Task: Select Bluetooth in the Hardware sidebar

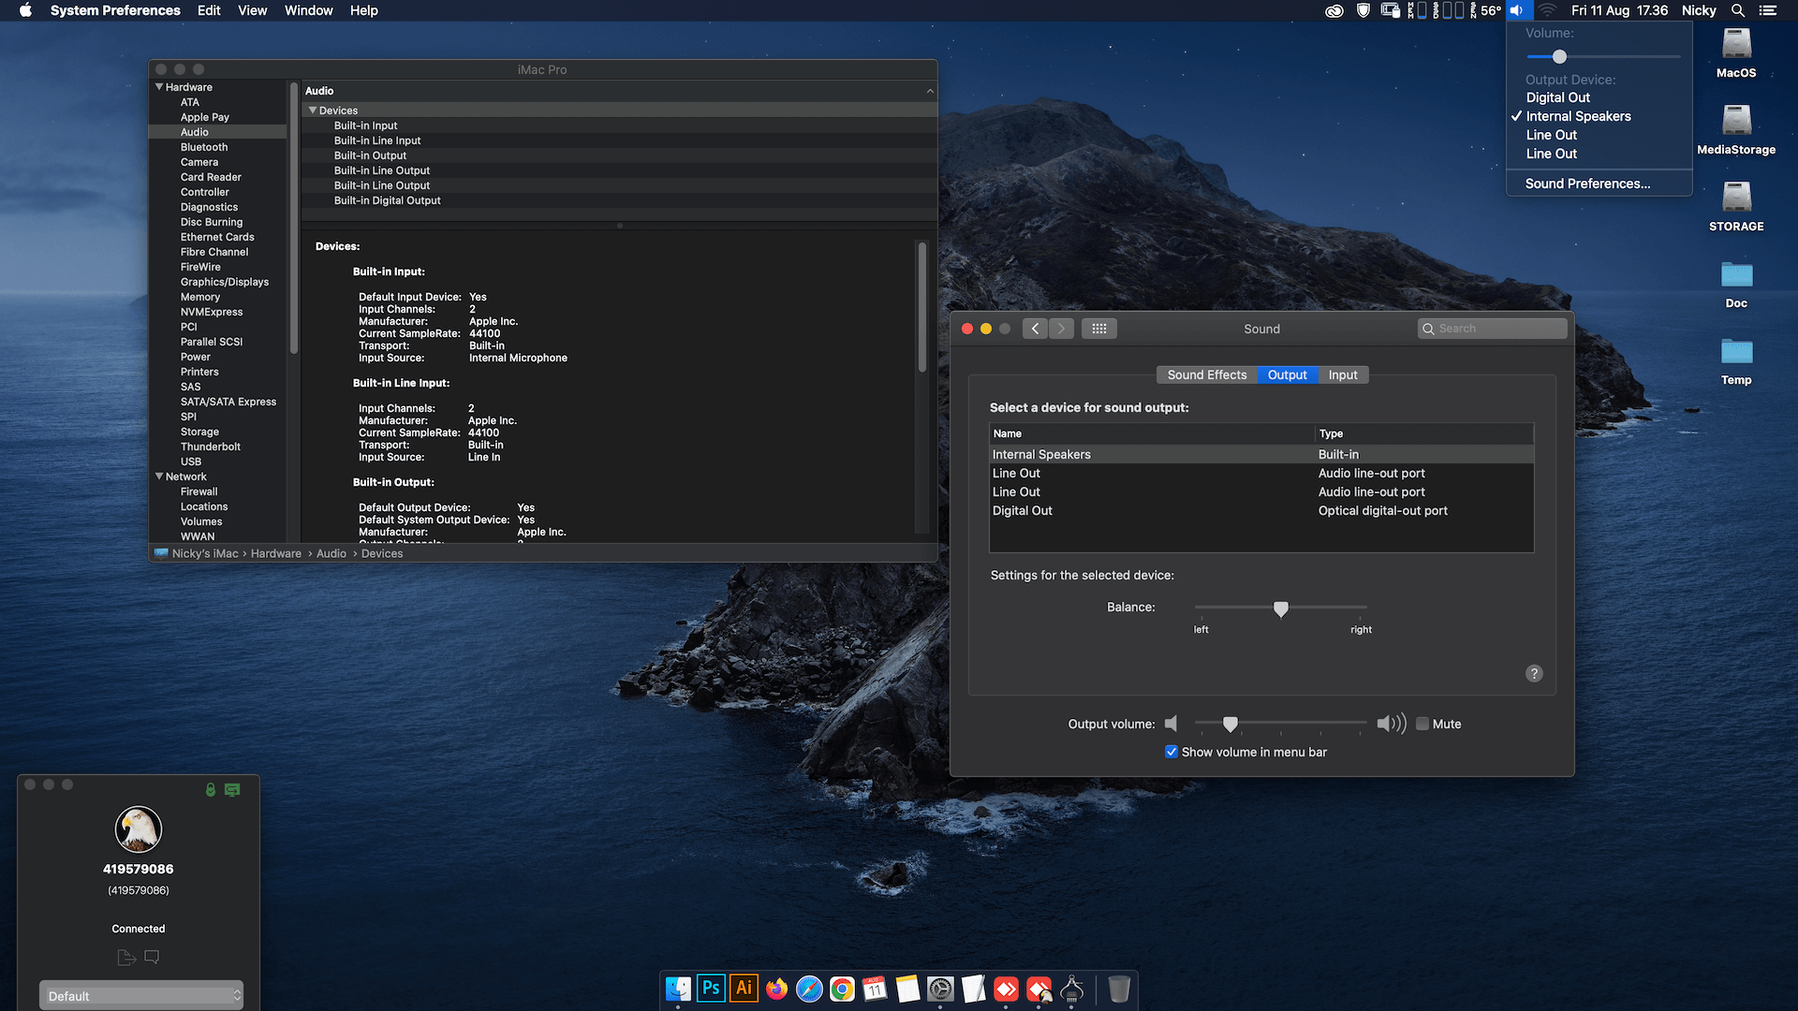Action: click(x=204, y=147)
